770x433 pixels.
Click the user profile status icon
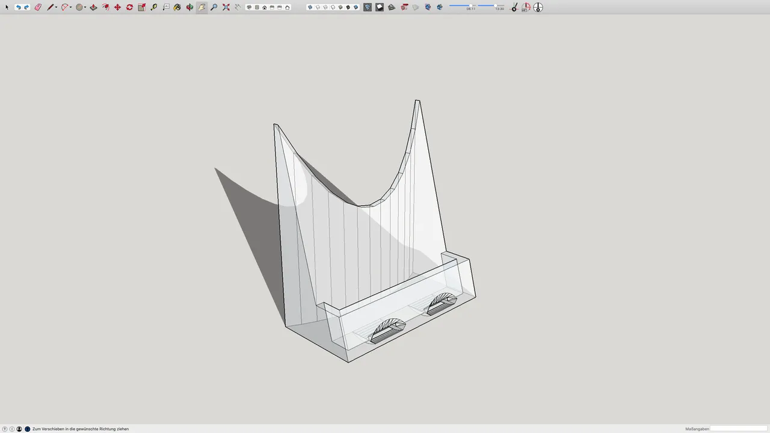coord(19,429)
